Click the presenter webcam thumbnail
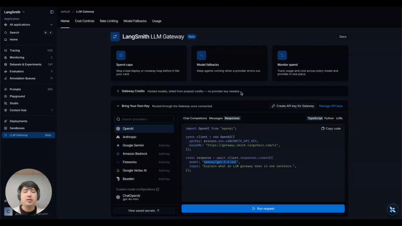 tap(28, 192)
